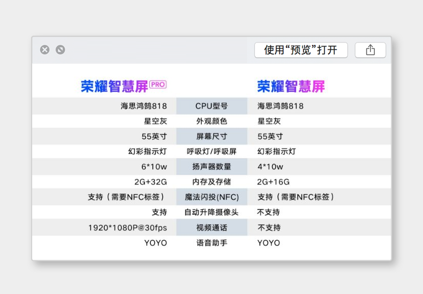Click the 6*10w speaker value
This screenshot has width=423, height=294.
(154, 167)
